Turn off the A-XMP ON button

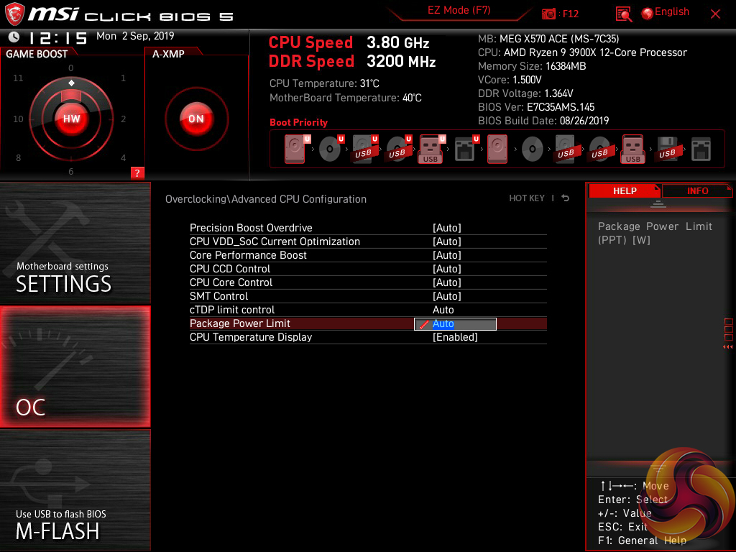coord(196,119)
